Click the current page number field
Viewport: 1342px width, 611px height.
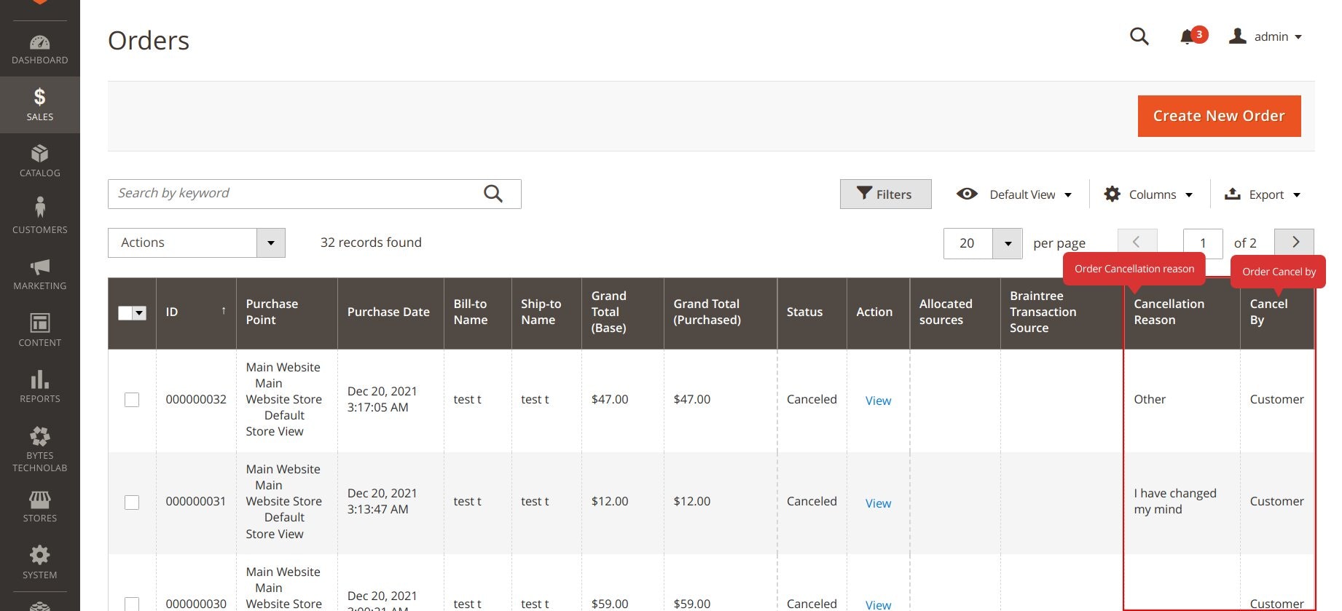[1203, 243]
